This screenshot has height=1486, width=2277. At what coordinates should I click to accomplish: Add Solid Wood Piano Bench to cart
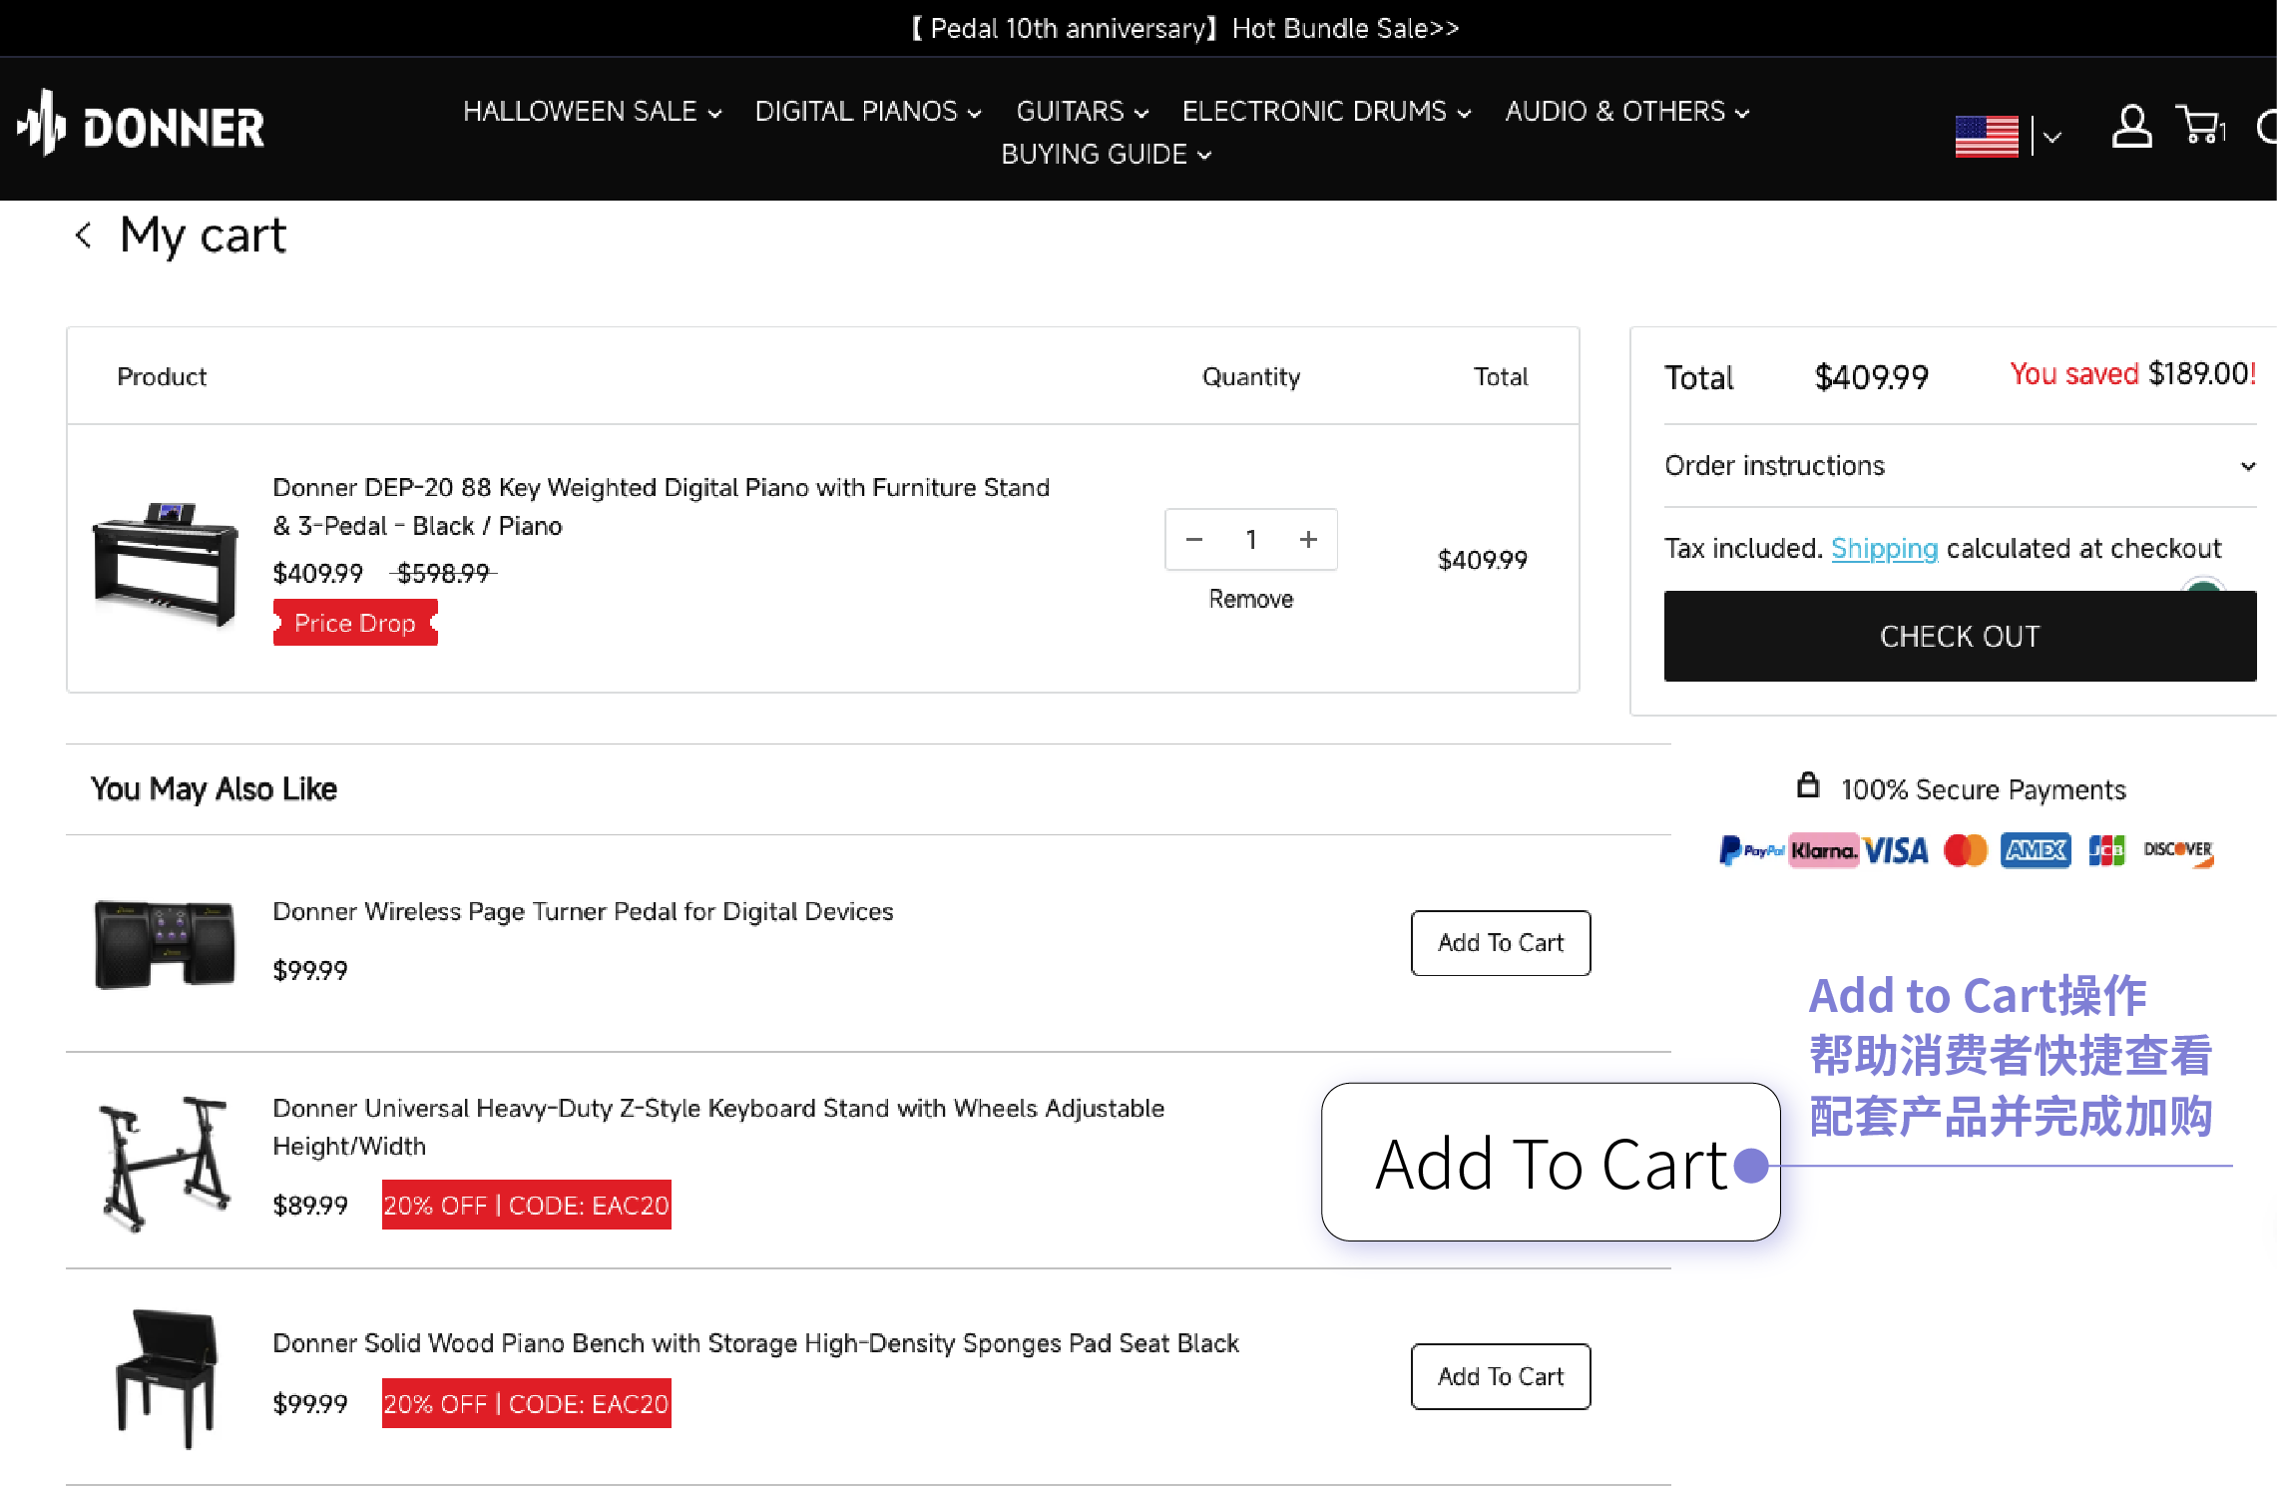click(1501, 1376)
